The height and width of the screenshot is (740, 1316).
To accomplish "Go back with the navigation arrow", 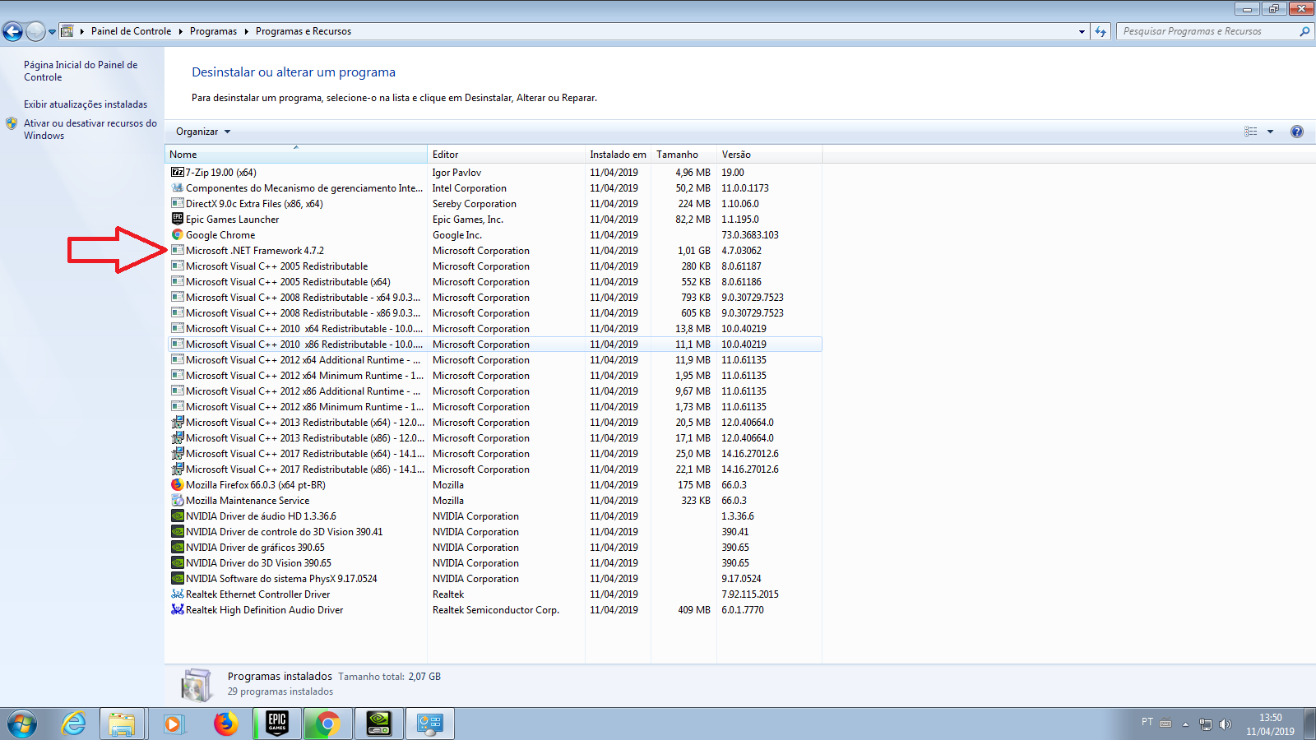I will [12, 31].
